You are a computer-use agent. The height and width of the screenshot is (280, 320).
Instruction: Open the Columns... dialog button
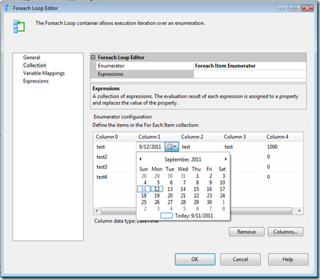285,231
